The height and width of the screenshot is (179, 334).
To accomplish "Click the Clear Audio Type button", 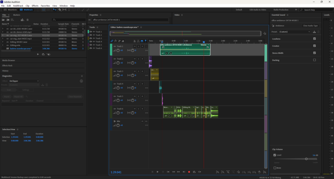I will (x=310, y=26).
